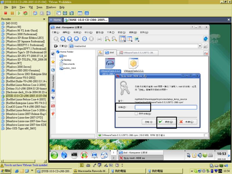Click the VMware Power Off red stop button

point(6,13)
